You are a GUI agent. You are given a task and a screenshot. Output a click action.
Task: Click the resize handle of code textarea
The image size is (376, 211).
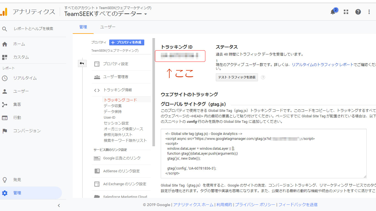(x=365, y=177)
